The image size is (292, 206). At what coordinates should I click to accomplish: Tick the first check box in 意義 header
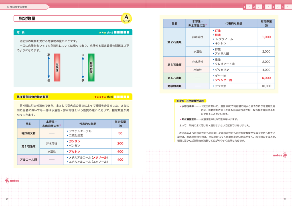click(115, 32)
